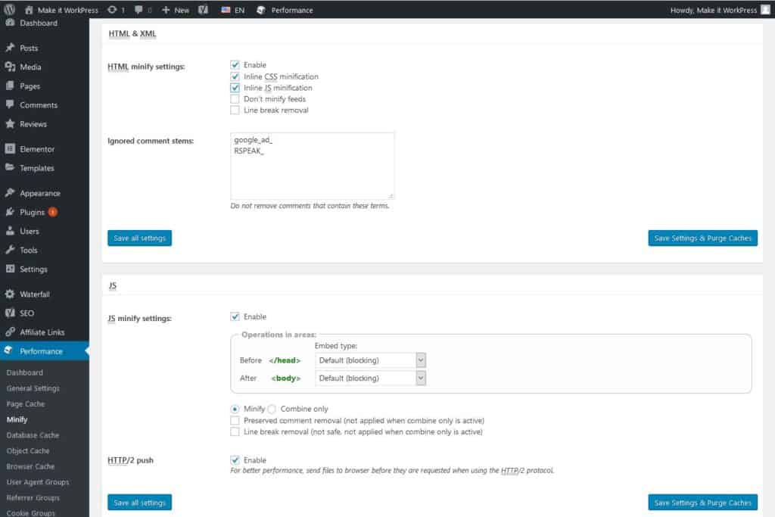The image size is (775, 517).
Task: Click the SEO icon in sidebar
Action: tap(10, 313)
